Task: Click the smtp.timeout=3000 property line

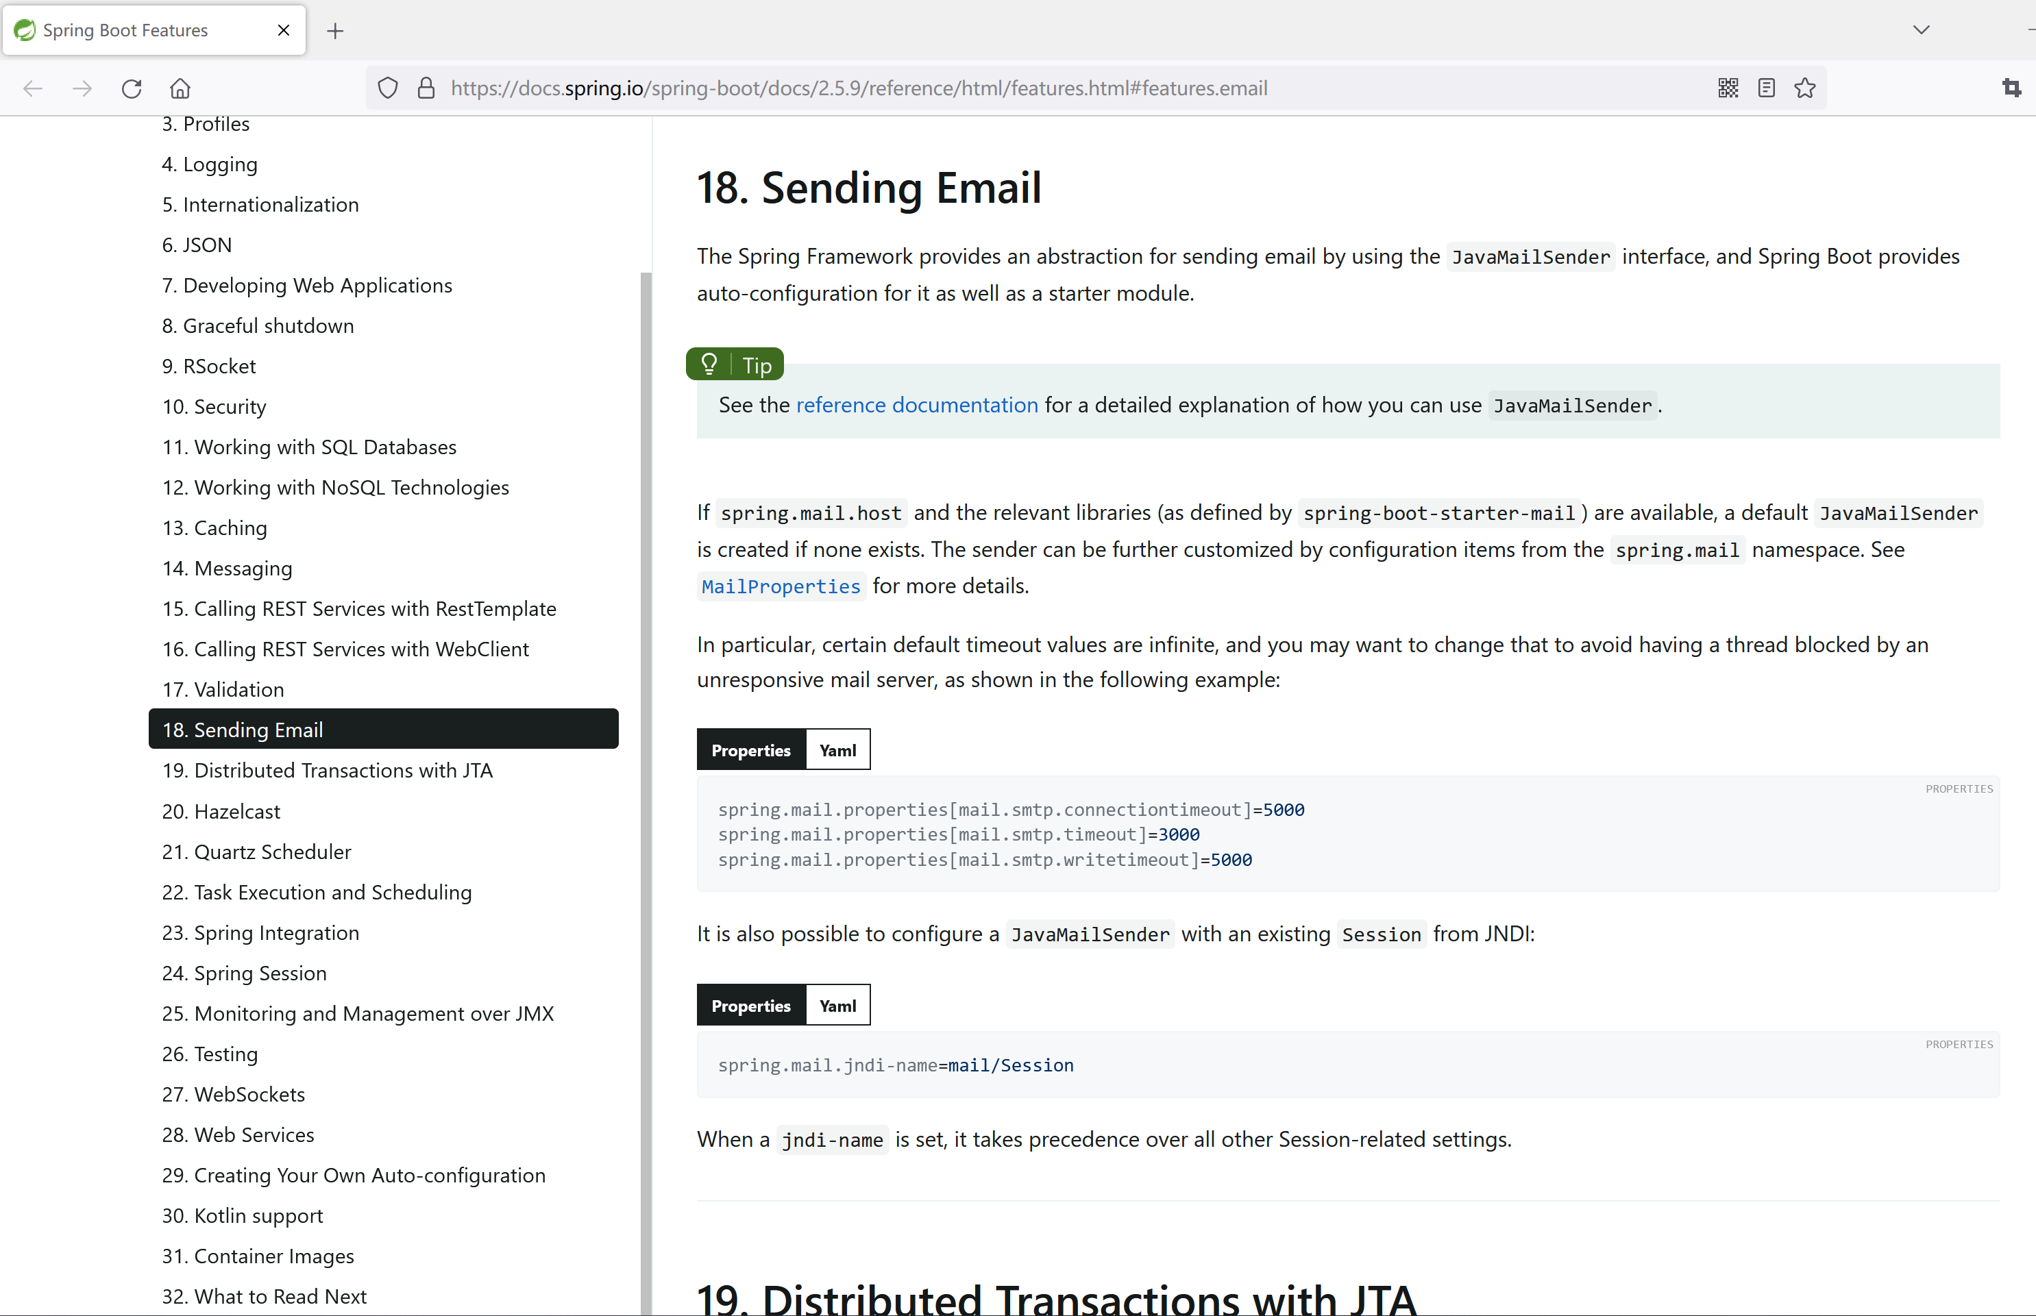Action: (959, 834)
